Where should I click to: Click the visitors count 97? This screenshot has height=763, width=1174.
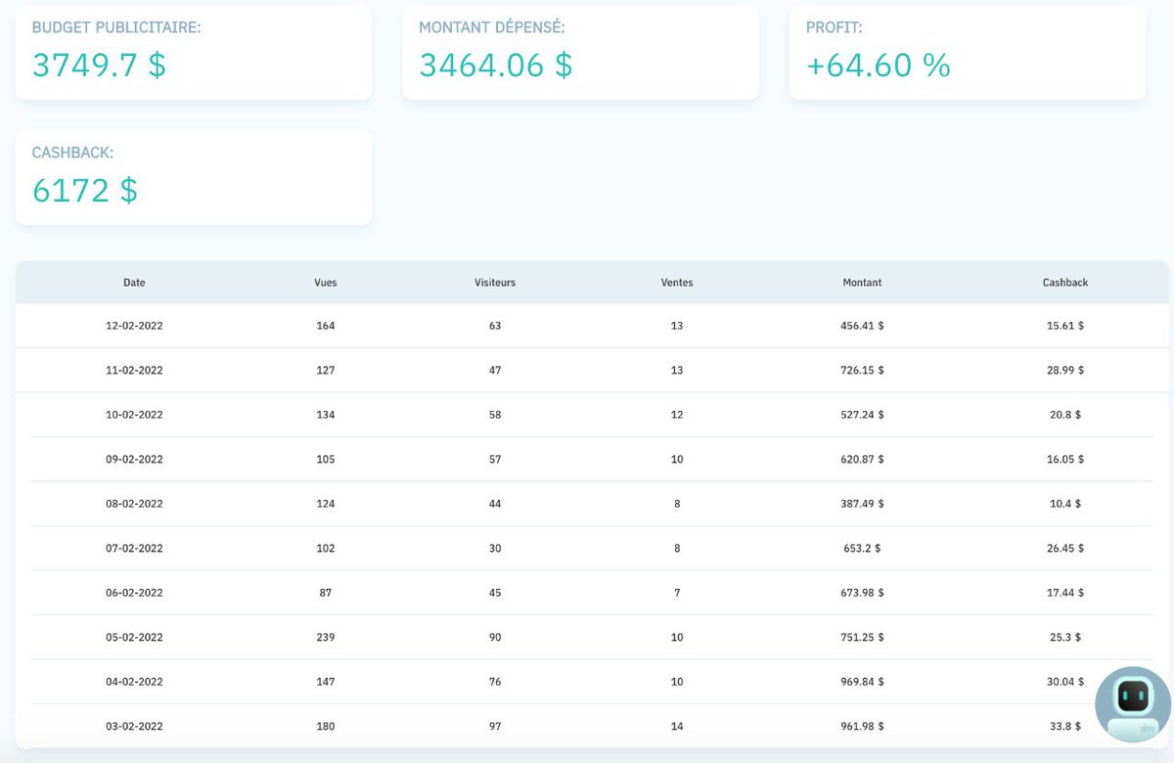495,726
